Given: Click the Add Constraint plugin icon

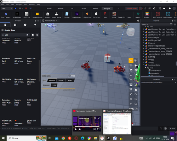Looking at the screenshot, I should tap(158, 14).
